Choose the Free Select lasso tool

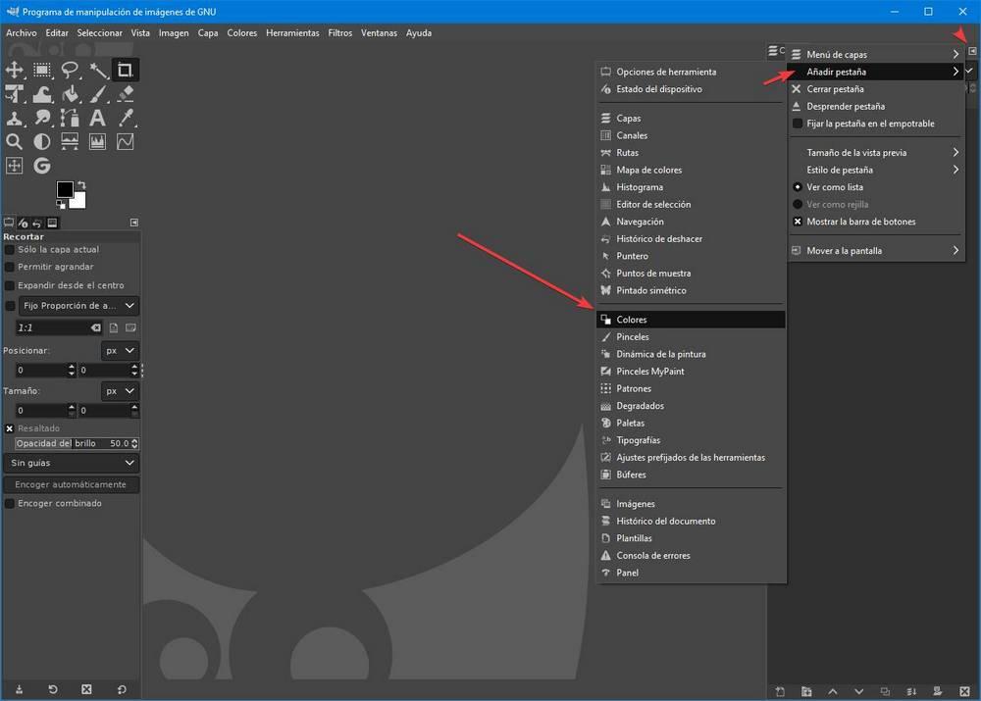[70, 70]
